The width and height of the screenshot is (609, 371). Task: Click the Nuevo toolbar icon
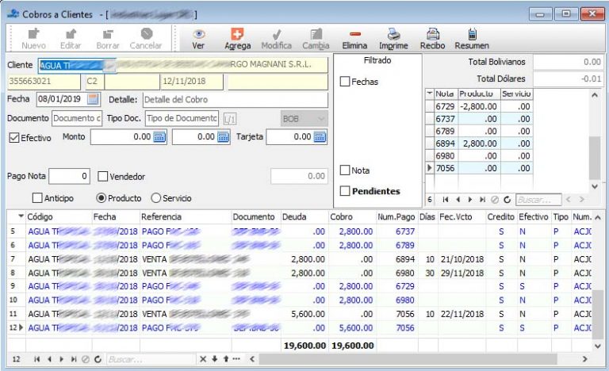point(34,34)
